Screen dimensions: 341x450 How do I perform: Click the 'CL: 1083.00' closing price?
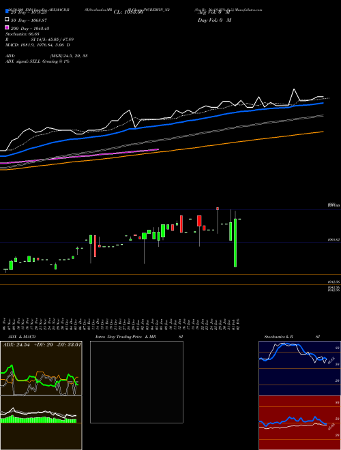tap(128, 12)
